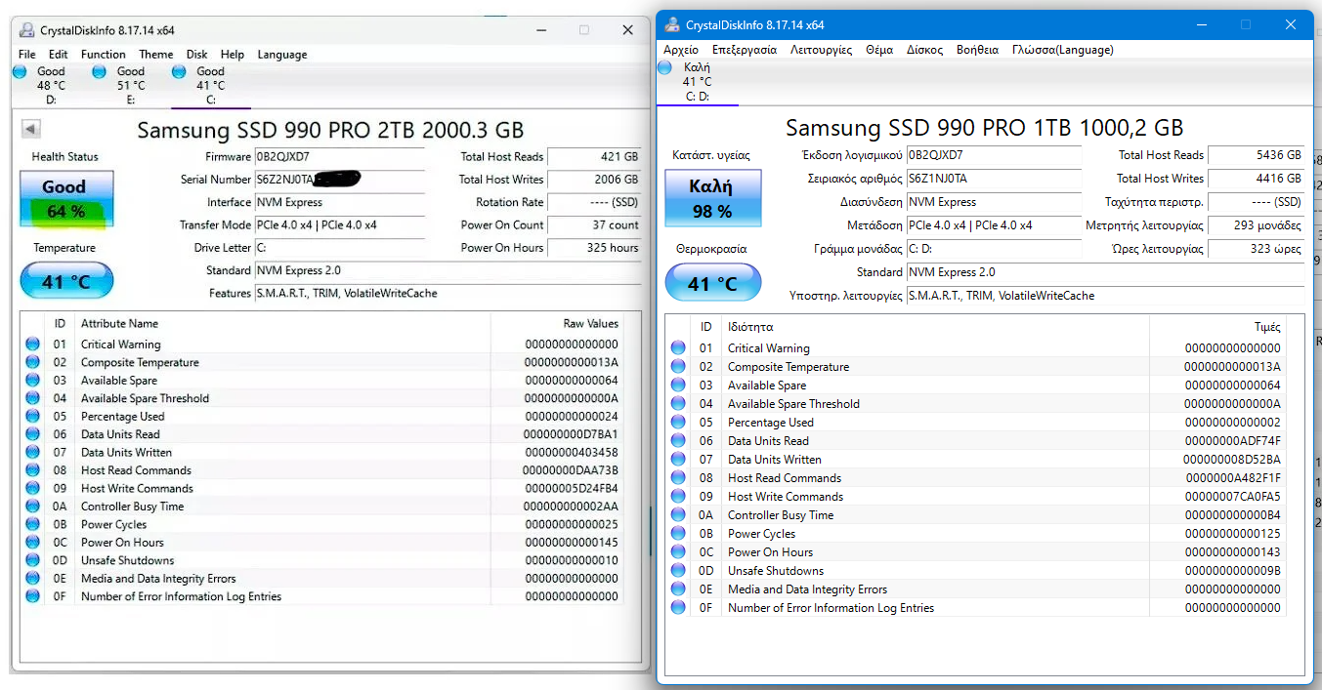1322x690 pixels.
Task: Click Samsung SSD 990 PRO 2TB title
Action: (x=330, y=130)
